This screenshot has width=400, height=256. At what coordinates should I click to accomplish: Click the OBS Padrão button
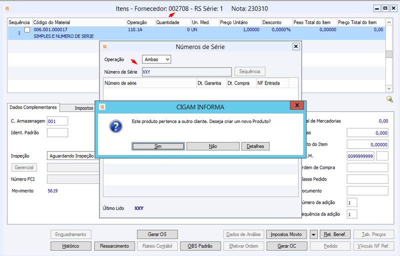point(200,246)
